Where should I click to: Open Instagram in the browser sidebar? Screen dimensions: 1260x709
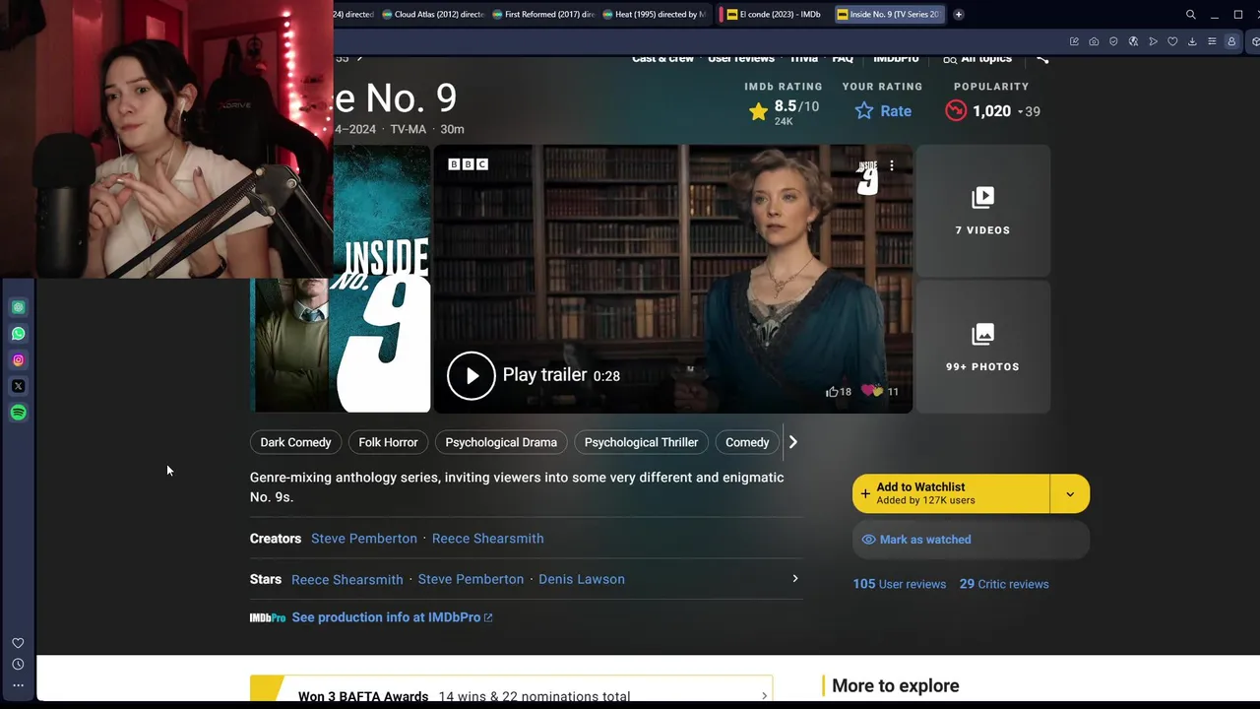coord(18,360)
